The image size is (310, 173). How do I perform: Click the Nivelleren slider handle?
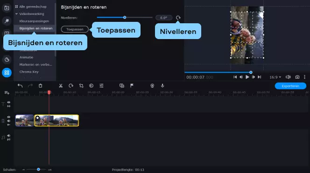pos(125,17)
